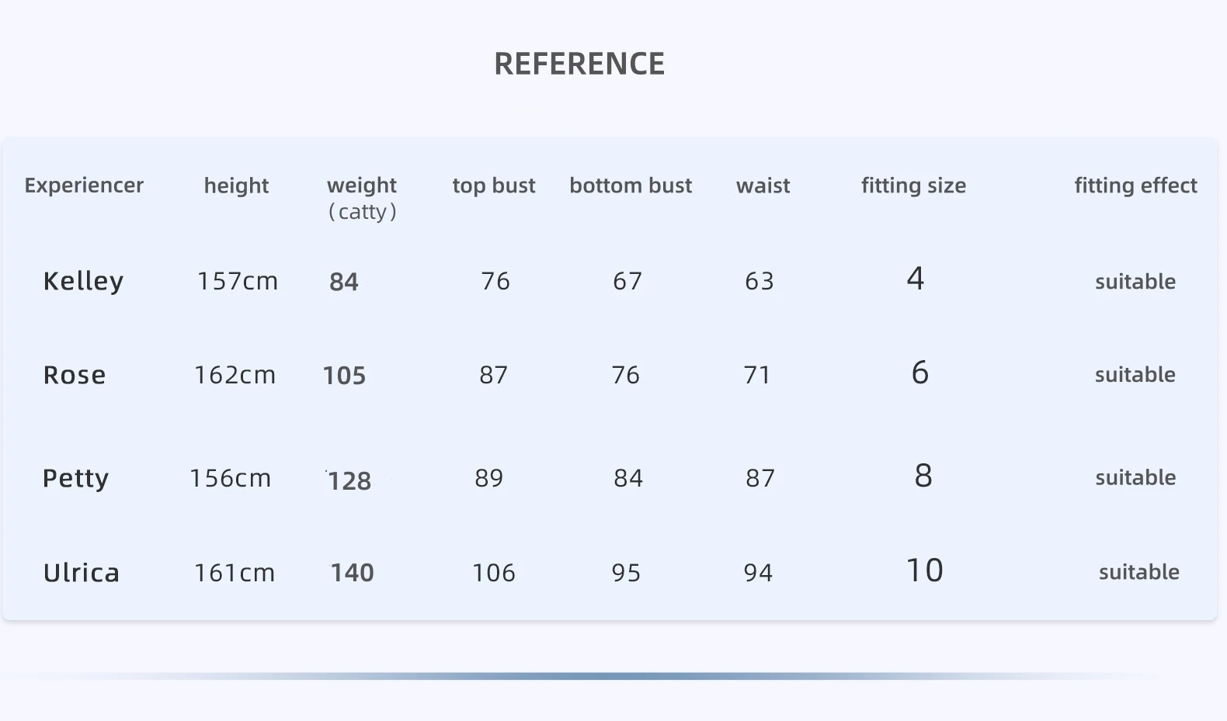The image size is (1227, 721).
Task: Click Ulrica's fitting size 10
Action: [x=924, y=570]
